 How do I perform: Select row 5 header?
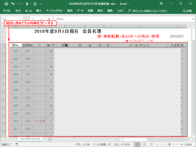pos(3,51)
